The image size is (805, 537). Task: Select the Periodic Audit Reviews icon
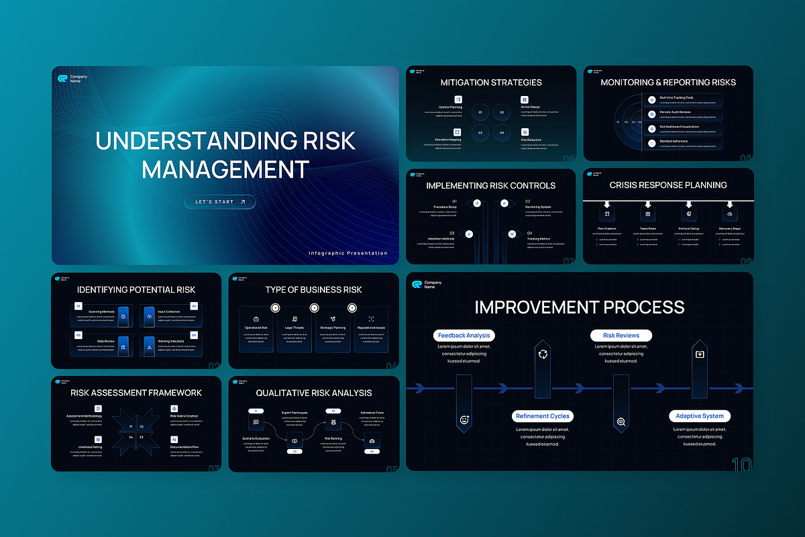click(x=651, y=114)
